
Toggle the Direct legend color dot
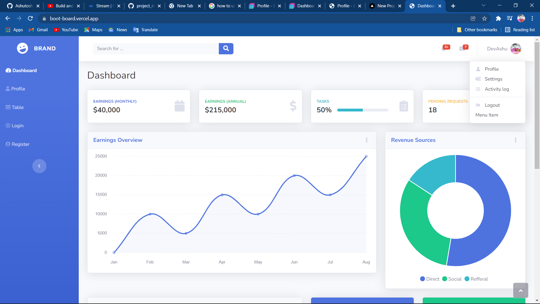pos(422,279)
